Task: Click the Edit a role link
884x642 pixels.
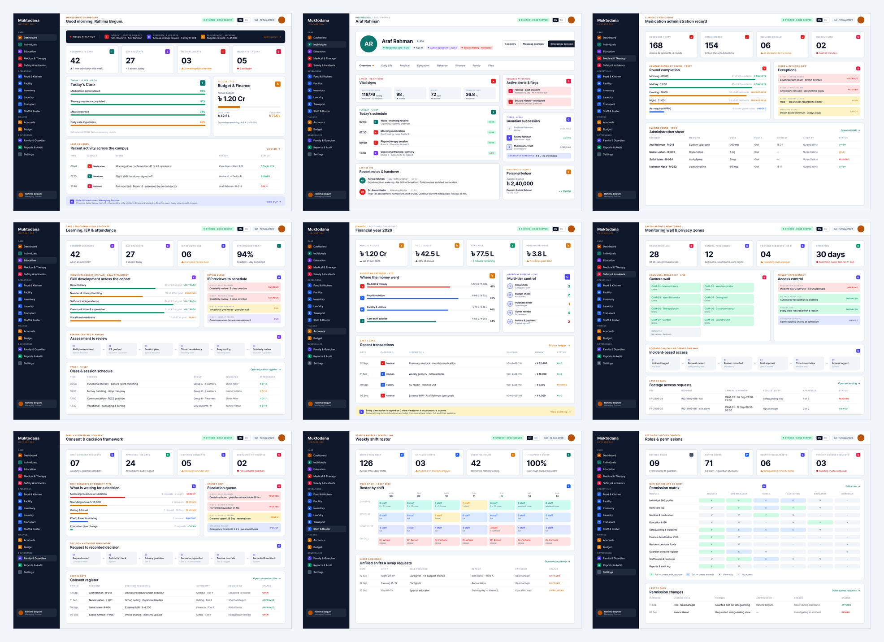Action: click(x=853, y=486)
